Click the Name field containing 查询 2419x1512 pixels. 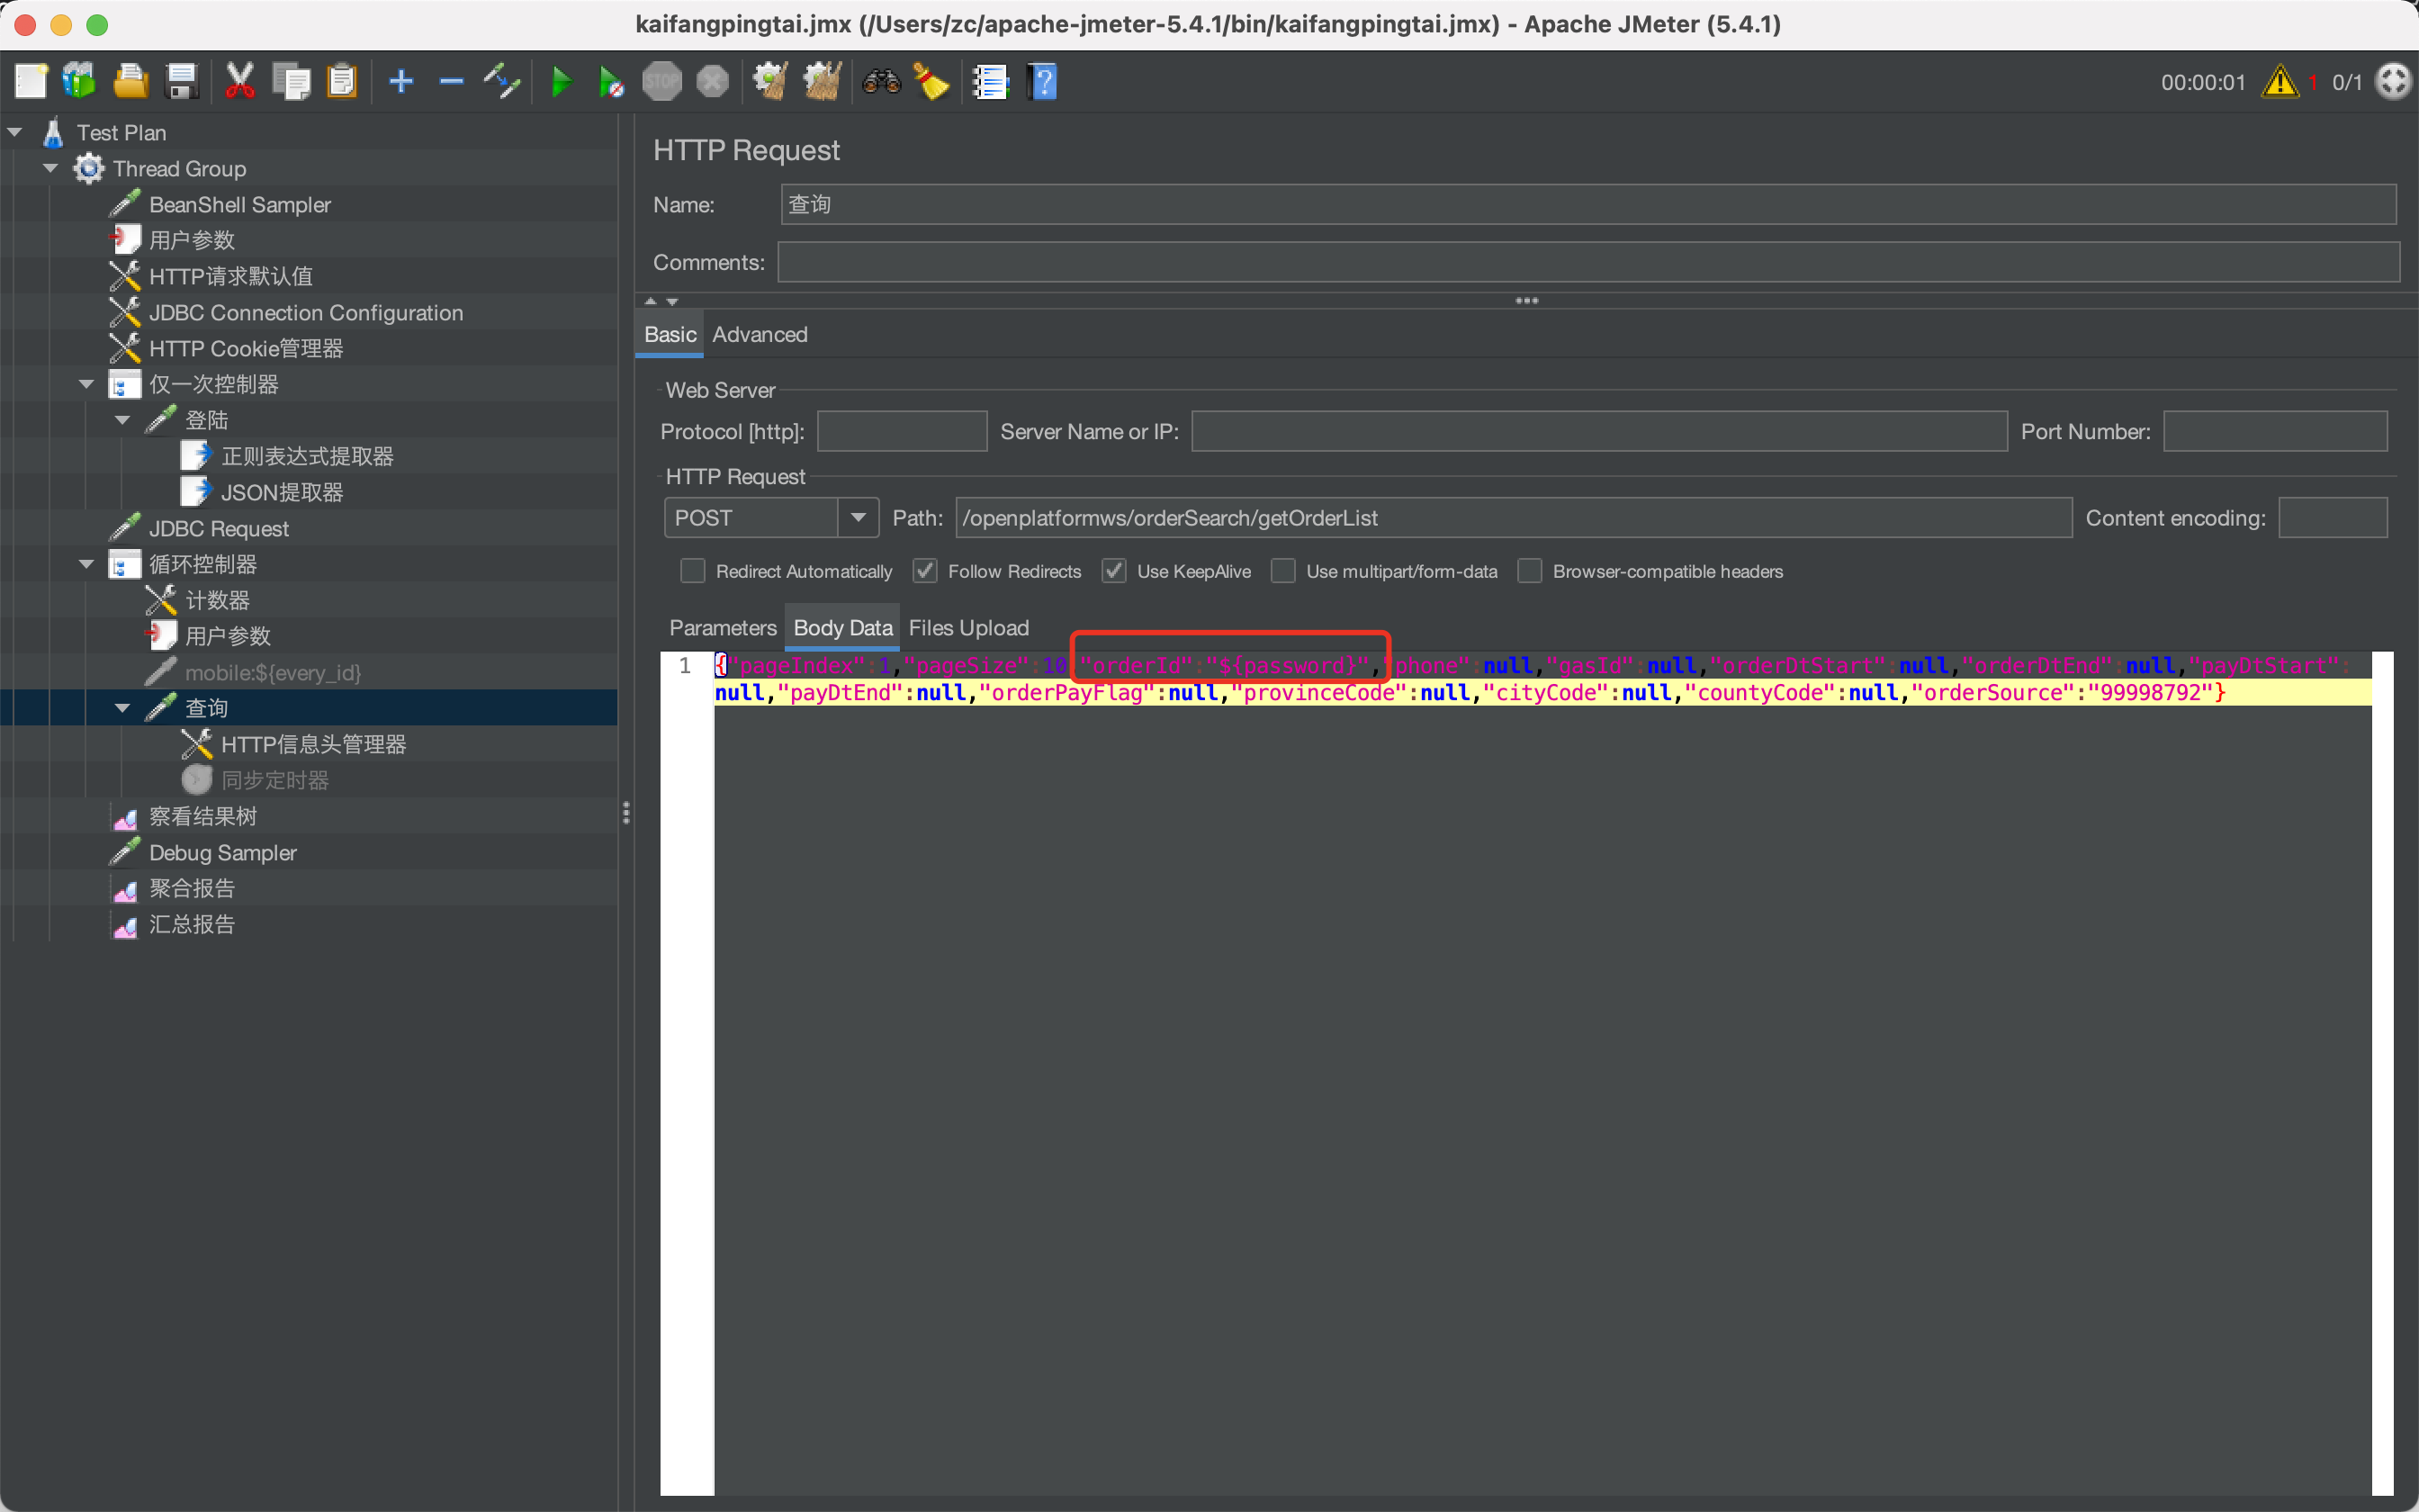point(1588,204)
